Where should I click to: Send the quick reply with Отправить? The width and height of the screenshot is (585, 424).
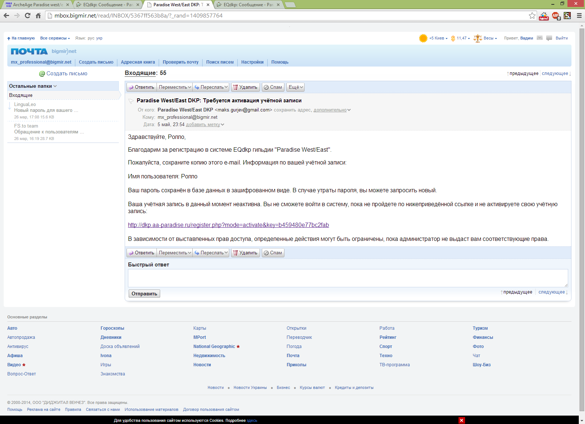pyautogui.click(x=144, y=294)
